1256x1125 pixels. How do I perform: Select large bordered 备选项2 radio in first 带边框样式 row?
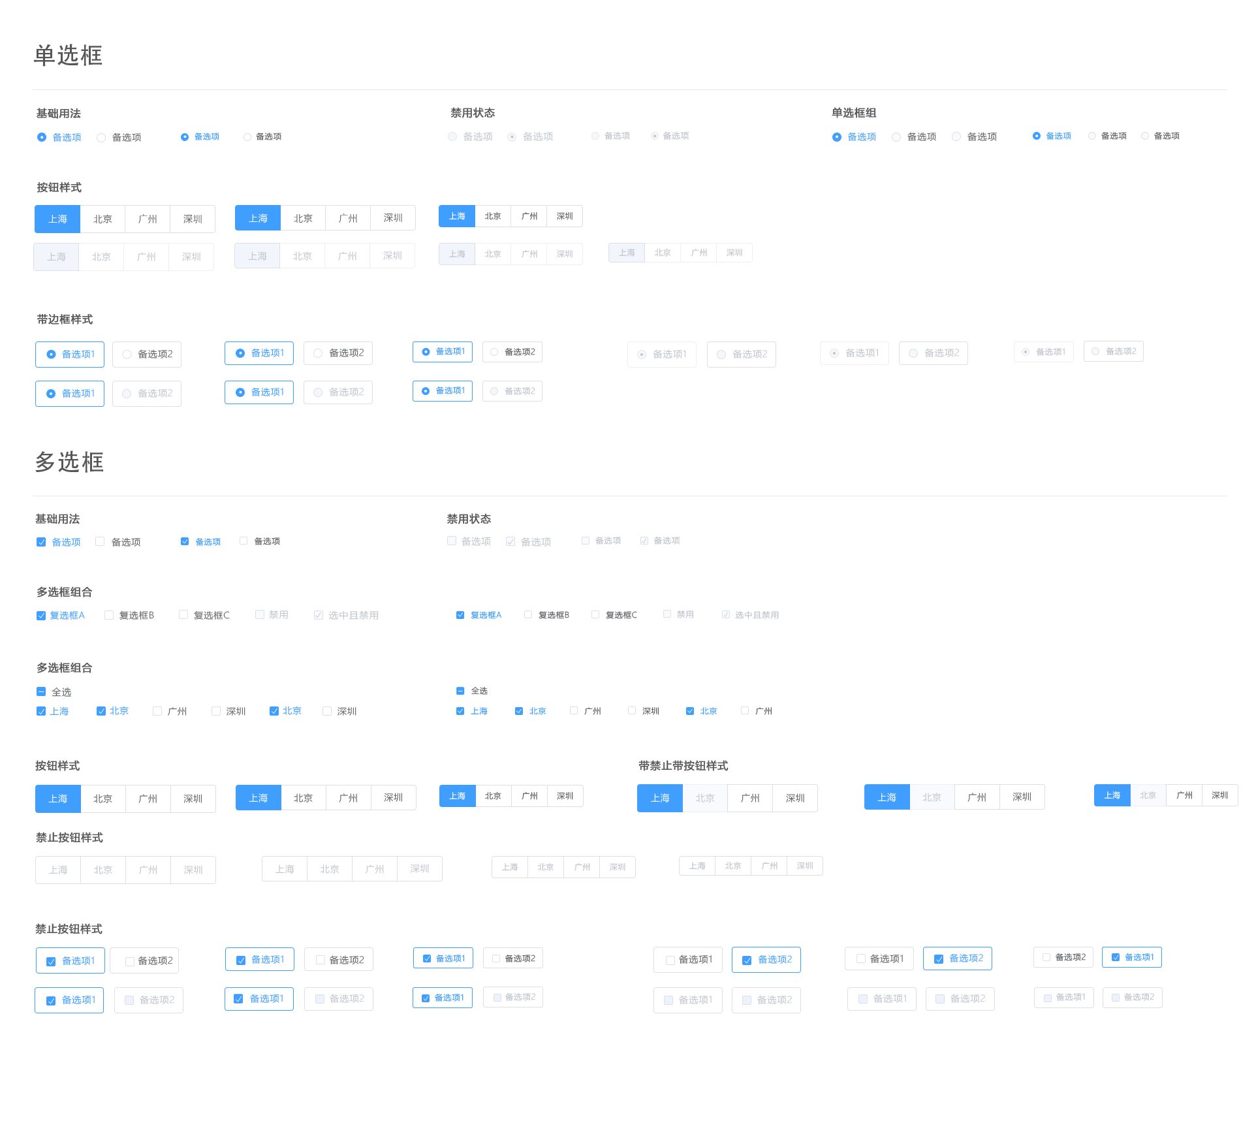tap(147, 355)
